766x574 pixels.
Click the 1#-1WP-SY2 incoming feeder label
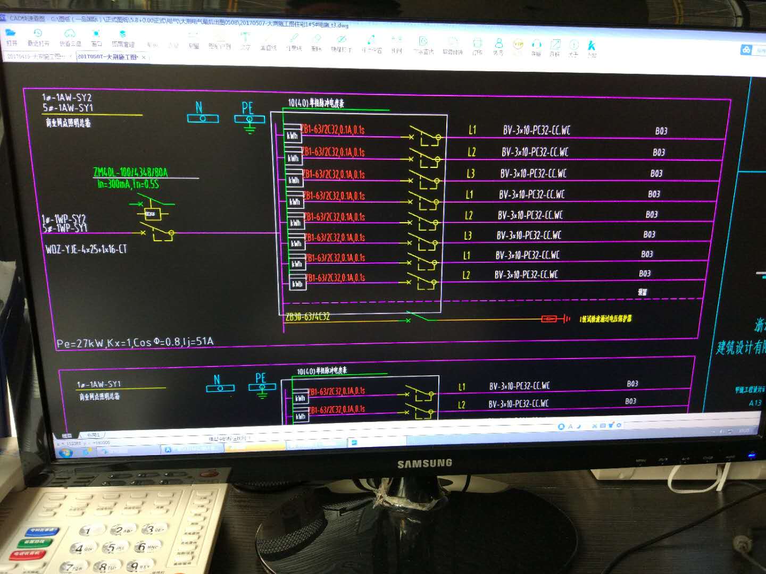pos(64,218)
